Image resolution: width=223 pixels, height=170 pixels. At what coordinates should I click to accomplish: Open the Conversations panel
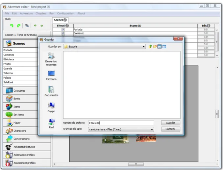point(27,139)
